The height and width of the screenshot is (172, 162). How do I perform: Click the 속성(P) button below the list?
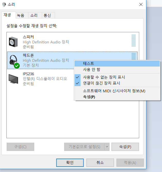pos(125,147)
